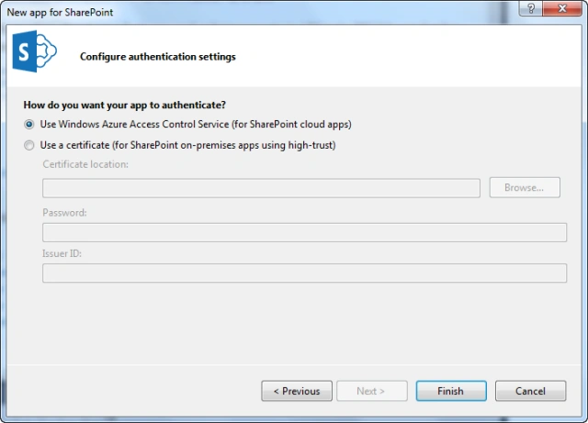Click the Next > button
The height and width of the screenshot is (423, 588).
(371, 391)
